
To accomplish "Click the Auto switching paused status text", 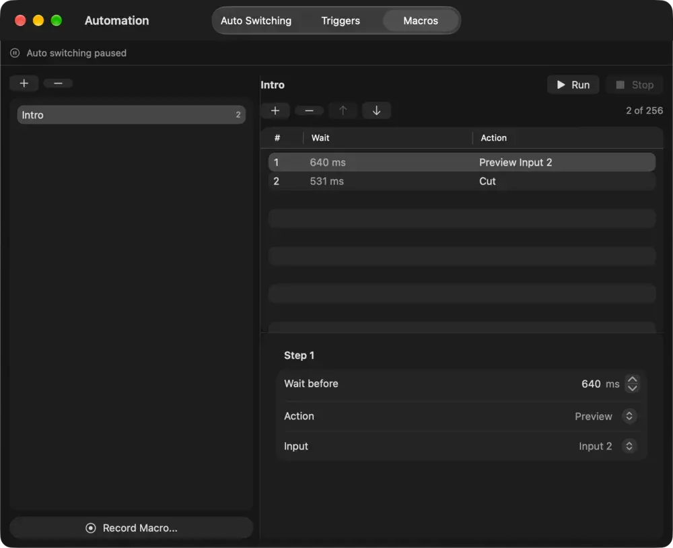I will [77, 53].
